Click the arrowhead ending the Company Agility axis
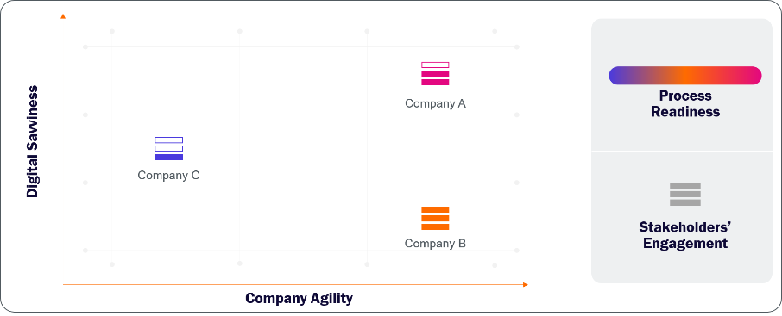 tap(525, 285)
